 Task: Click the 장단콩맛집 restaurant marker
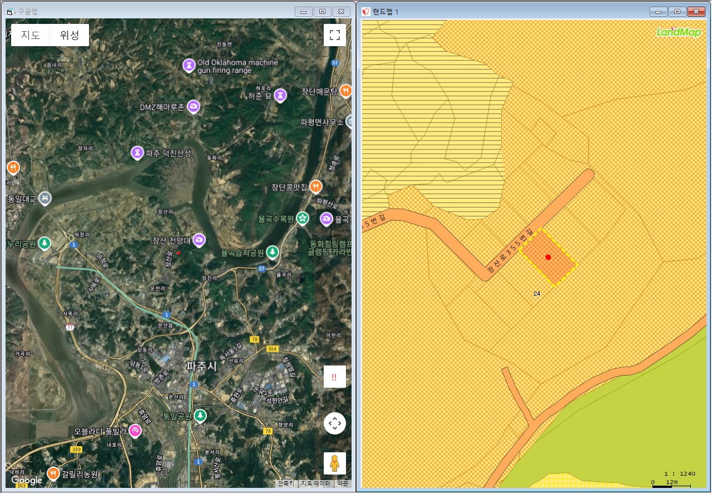pyautogui.click(x=316, y=186)
